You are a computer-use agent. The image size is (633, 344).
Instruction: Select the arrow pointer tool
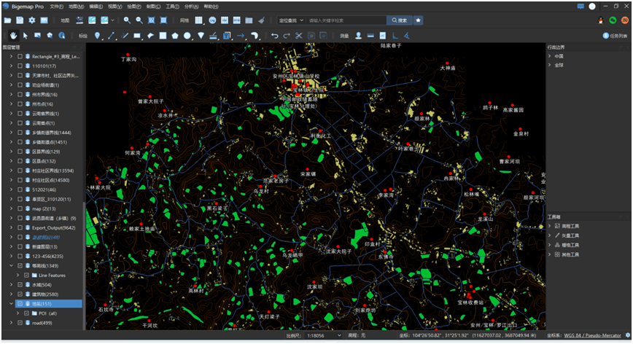[26, 36]
